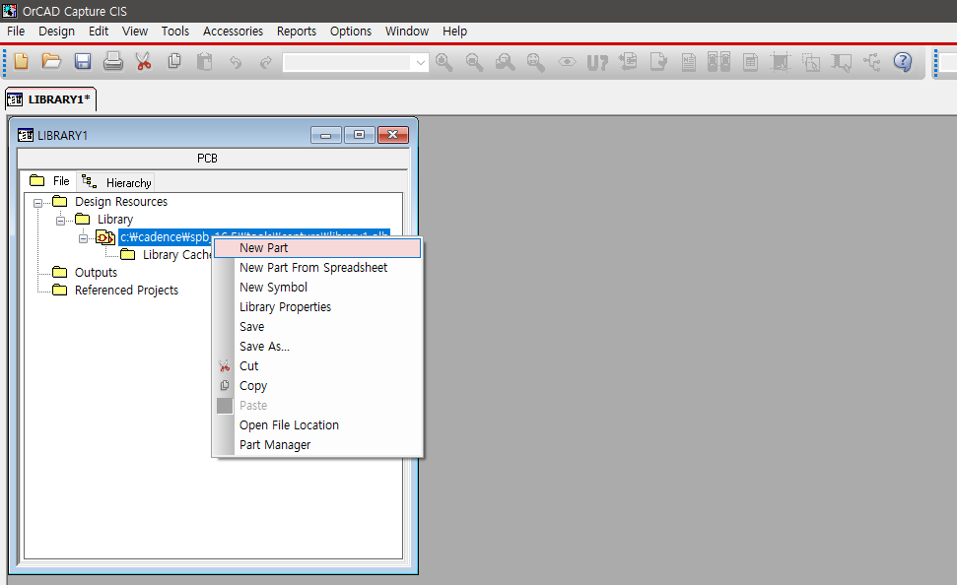
Task: Open the toolbar combo box dropdown
Action: point(421,62)
